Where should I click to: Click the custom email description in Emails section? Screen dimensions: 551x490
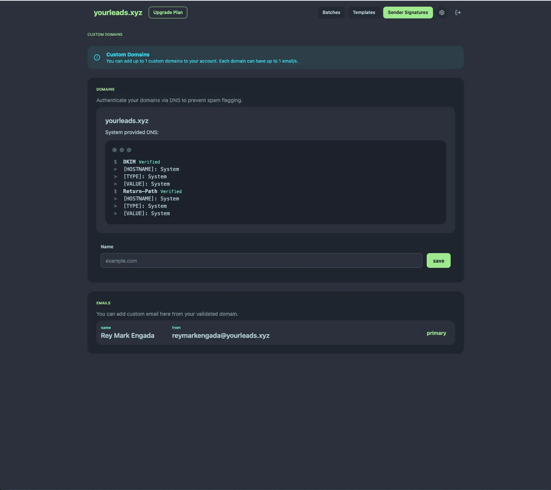coord(167,314)
